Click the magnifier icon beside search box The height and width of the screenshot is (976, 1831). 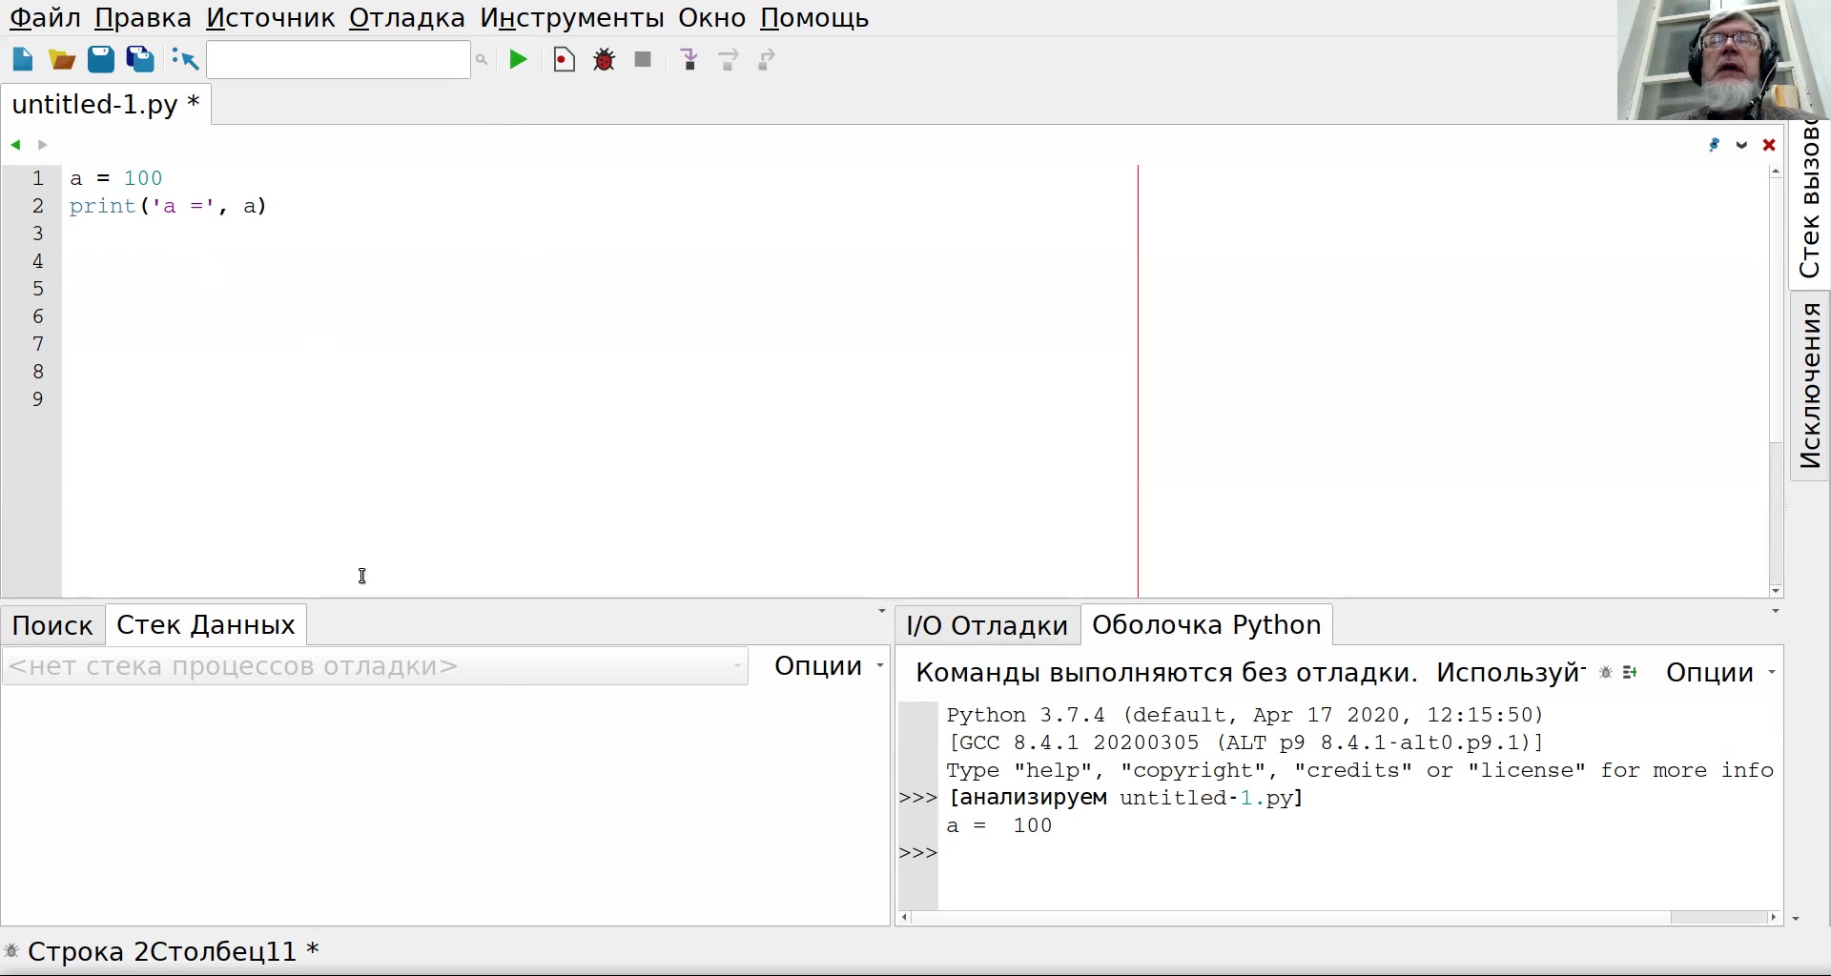click(482, 60)
